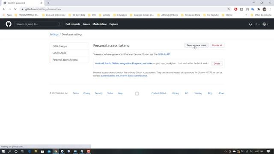Open the Live and Online Side bookmark folder
This screenshot has height=154, width=274.
(54, 15)
